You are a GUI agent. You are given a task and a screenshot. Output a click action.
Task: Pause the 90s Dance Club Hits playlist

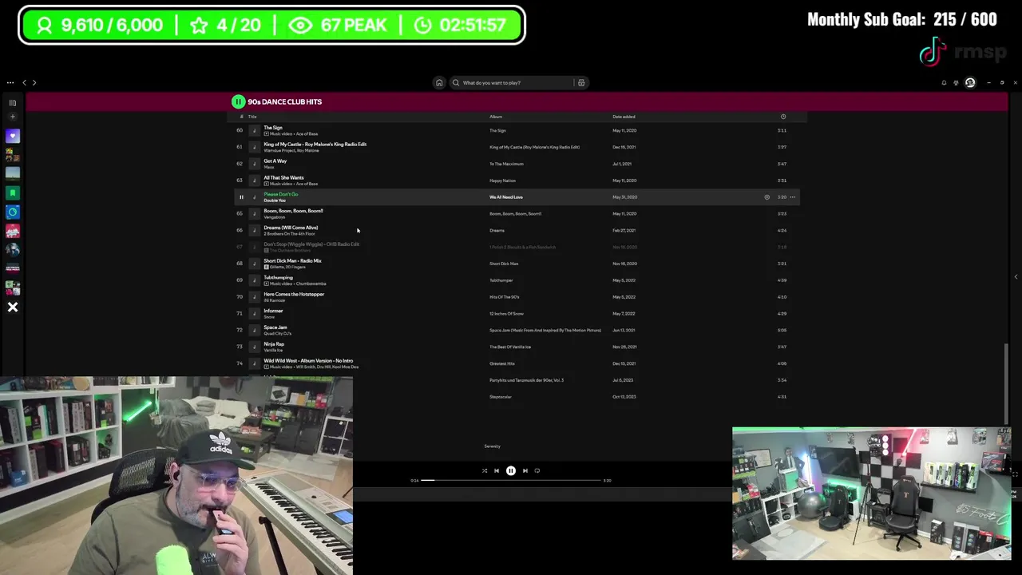point(238,101)
